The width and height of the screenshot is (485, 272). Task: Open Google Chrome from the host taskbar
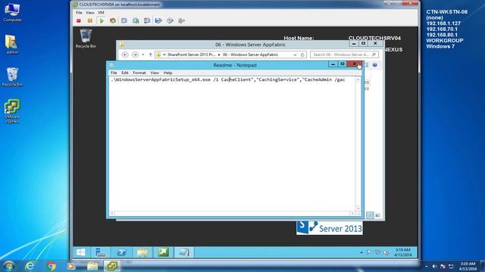pos(52,266)
